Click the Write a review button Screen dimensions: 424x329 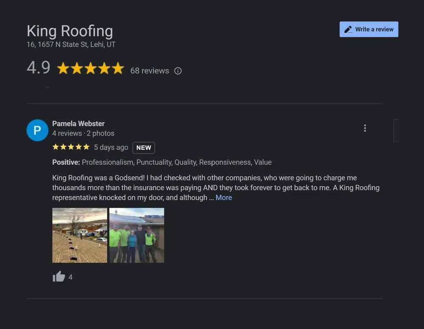tap(369, 29)
